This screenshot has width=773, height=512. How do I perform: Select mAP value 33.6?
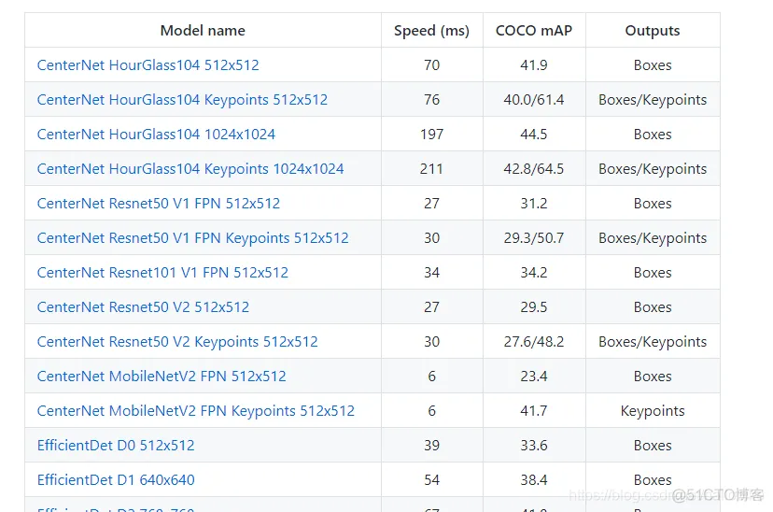pyautogui.click(x=534, y=445)
